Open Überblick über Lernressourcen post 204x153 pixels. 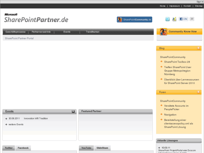(x=182, y=81)
